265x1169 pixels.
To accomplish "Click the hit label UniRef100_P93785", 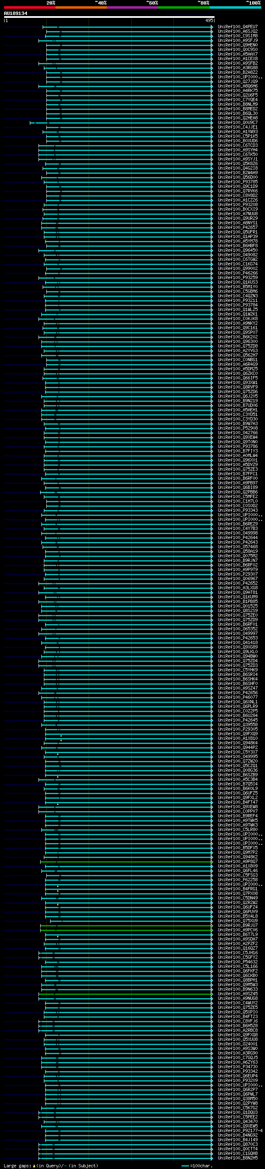I will tap(238, 182).
